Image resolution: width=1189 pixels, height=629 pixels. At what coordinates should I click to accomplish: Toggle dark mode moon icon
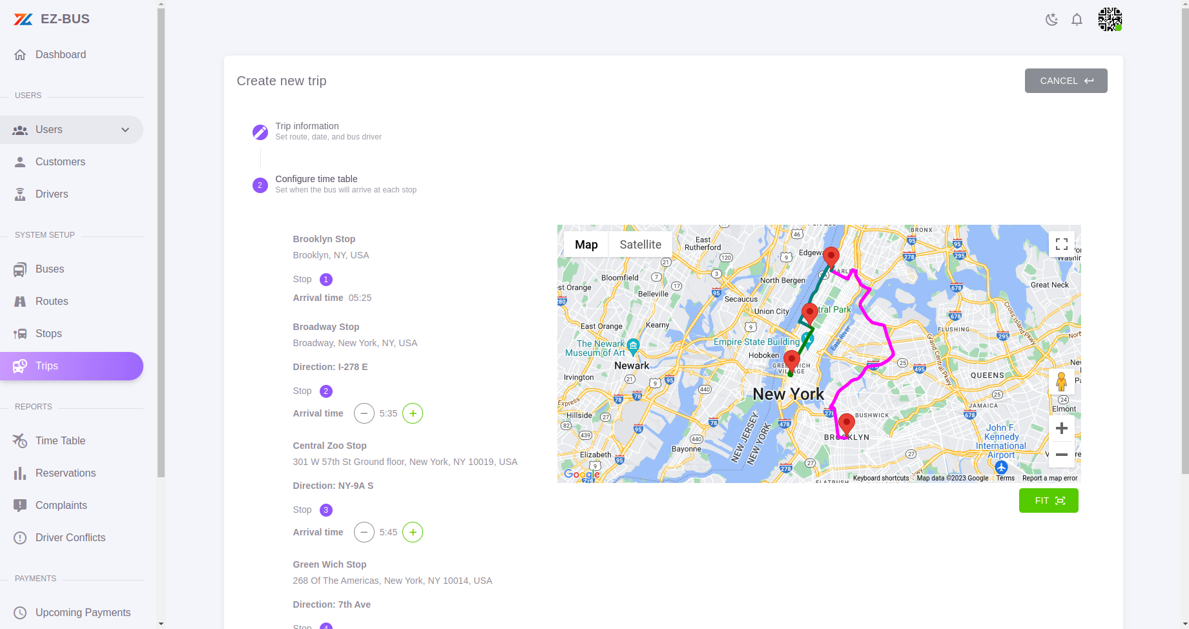(x=1051, y=19)
